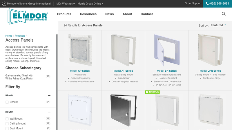The image size is (232, 130).
Task: Open the Model CFR Series link
Action: point(210,71)
